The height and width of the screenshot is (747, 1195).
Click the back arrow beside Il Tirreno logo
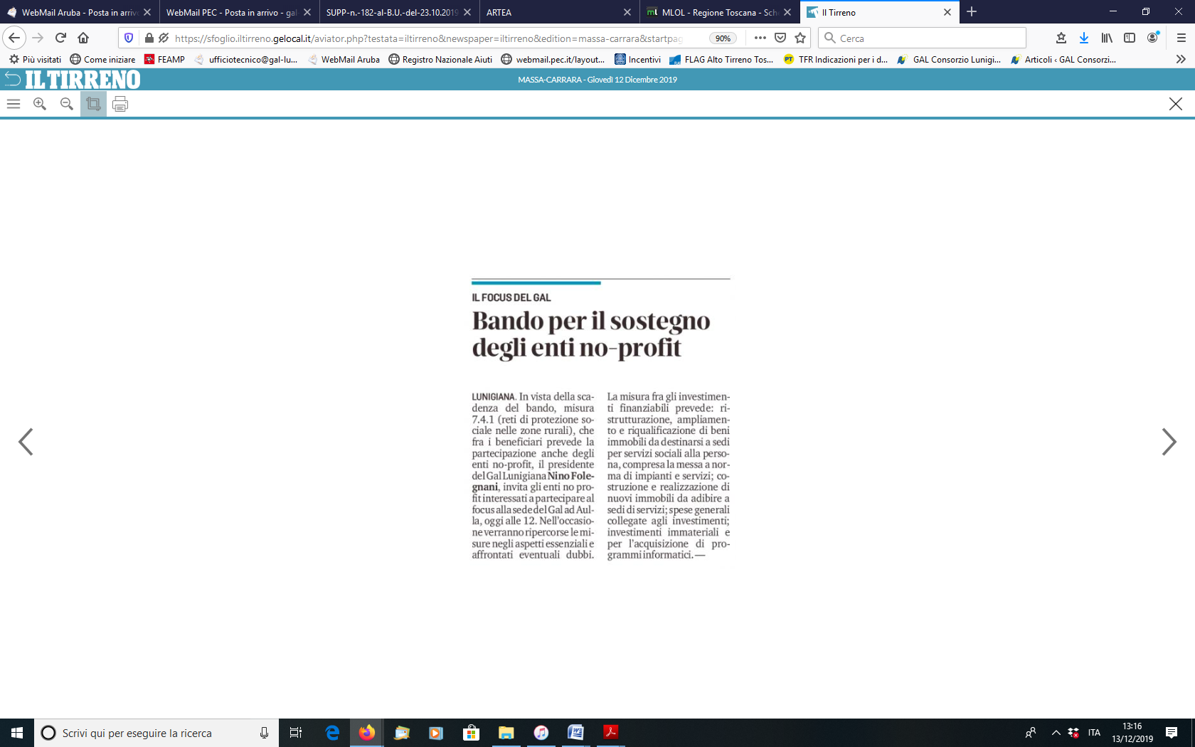coord(12,79)
